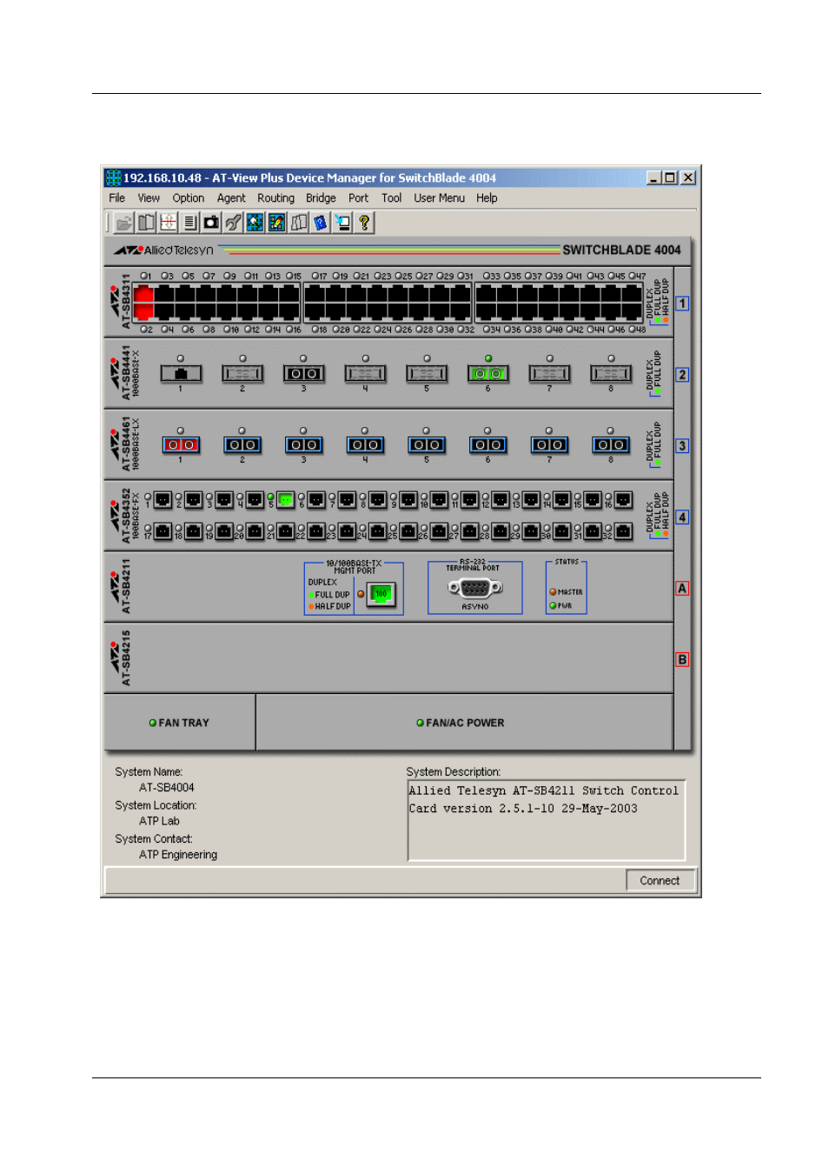This screenshot has width=829, height=1174.
Task: Click the RS-232 terminal port connector
Action: [x=475, y=588]
